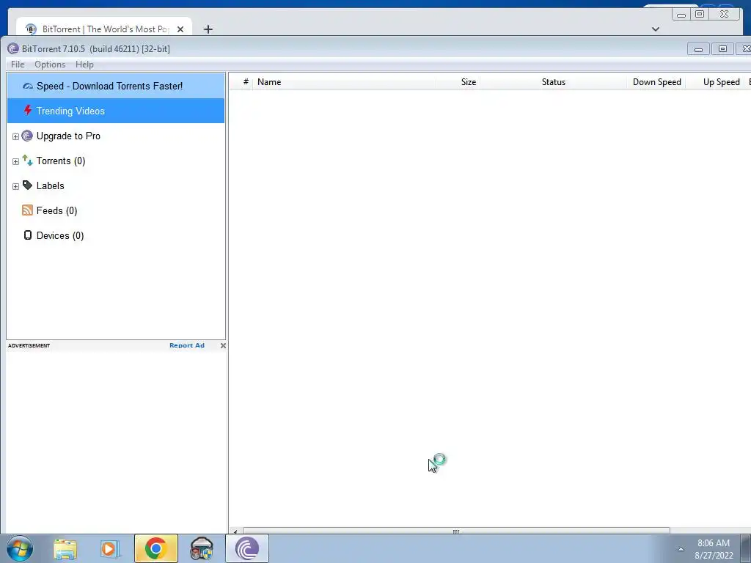The image size is (751, 563).
Task: Launch Windows Media Player from taskbar
Action: coord(110,548)
